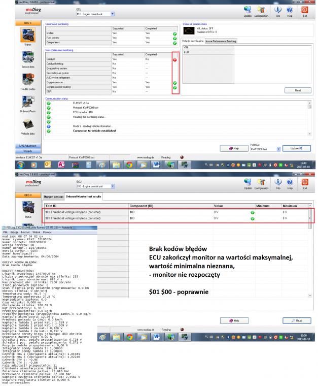Open the www.modiag.de link in the lower status bar

tap(146, 330)
